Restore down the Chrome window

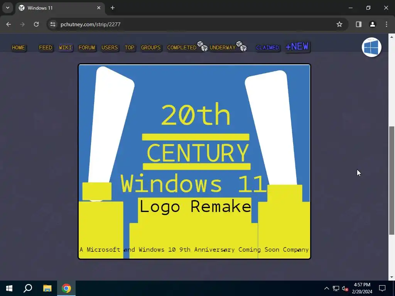[x=368, y=8]
